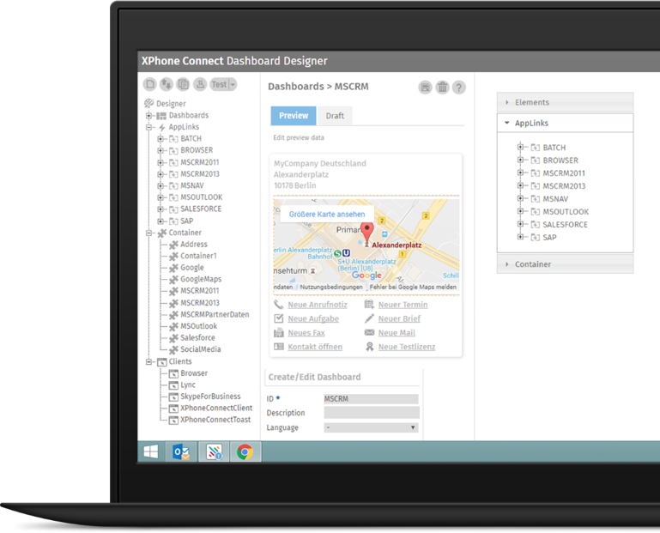Expand BATCH node in right AppLinks panel

(520, 147)
